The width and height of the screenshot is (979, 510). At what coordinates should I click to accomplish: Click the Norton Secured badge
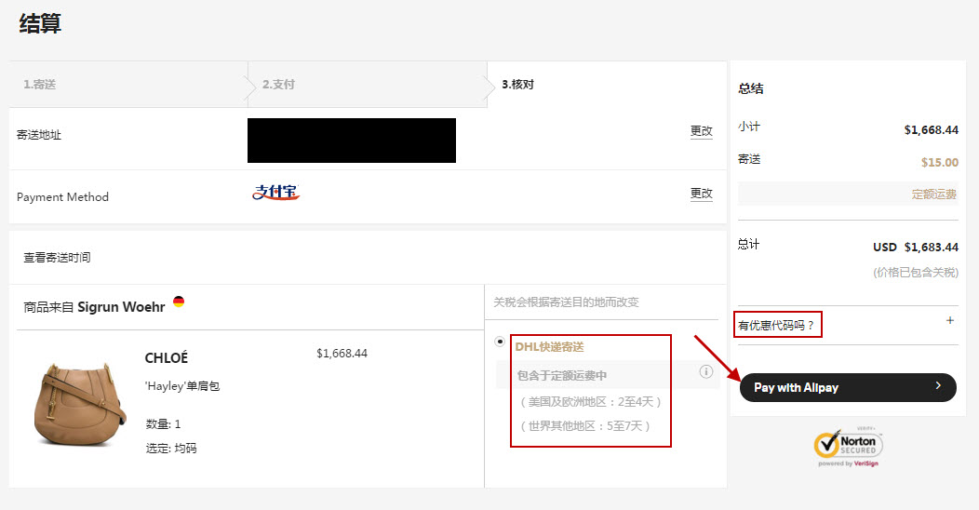849,447
